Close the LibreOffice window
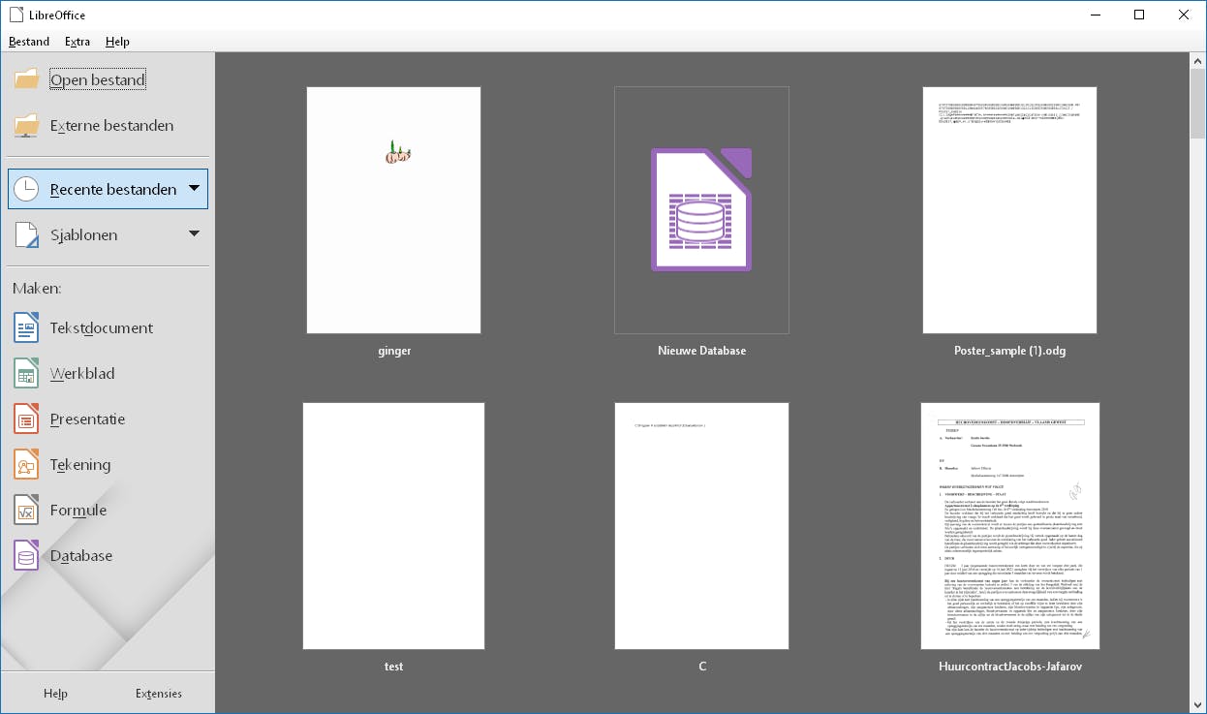Viewport: 1207px width, 714px height. click(x=1184, y=15)
